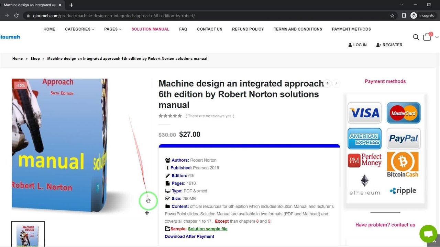Viewport: 440px width, 247px height.
Task: Click REGISTER link
Action: tap(389, 45)
